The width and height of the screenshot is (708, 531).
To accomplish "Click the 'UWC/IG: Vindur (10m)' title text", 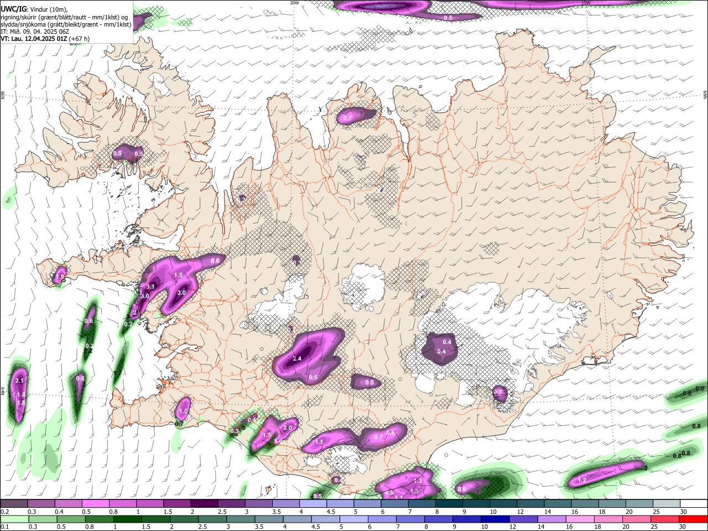I will 35,9.
